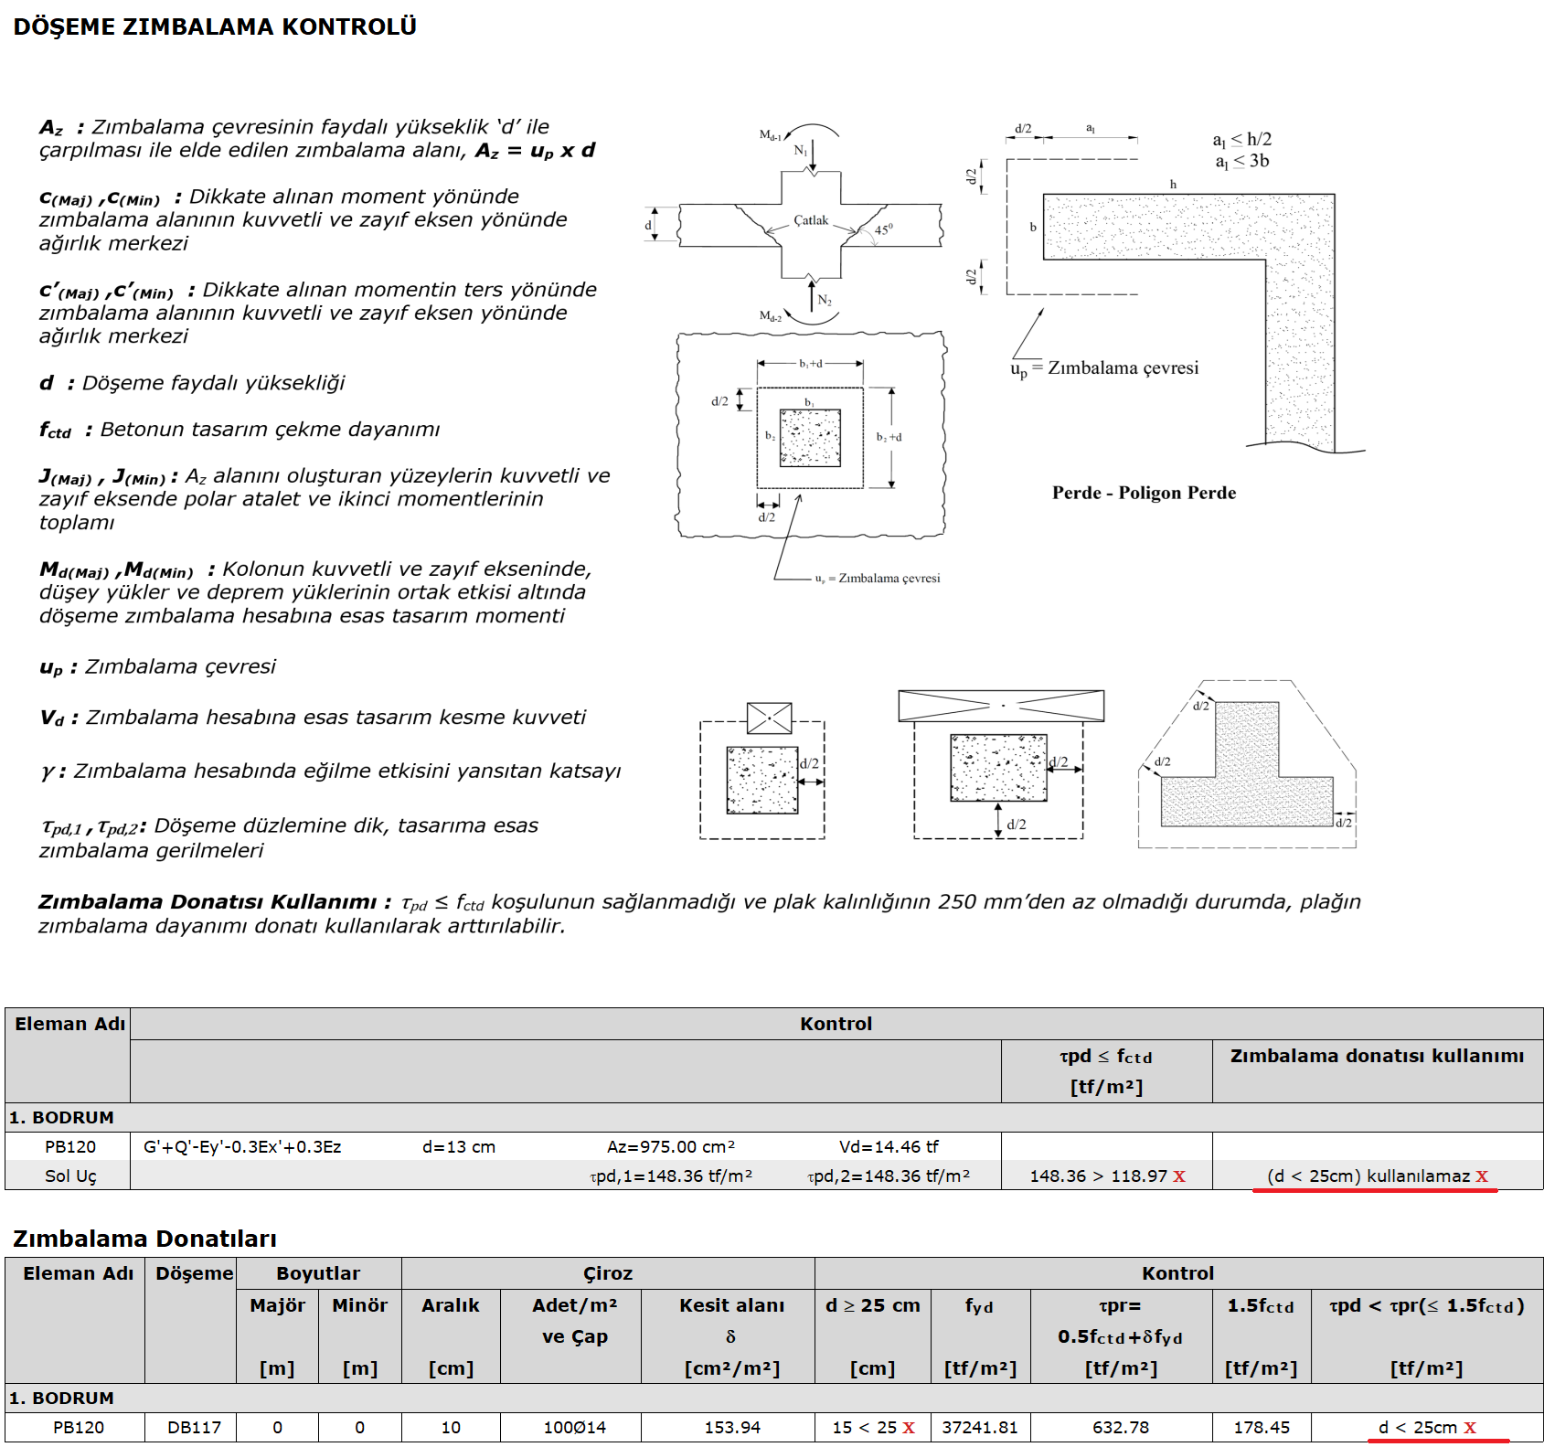1544x1447 pixels.
Task: Select the 'Sol Uç' cell
Action: coord(70,1176)
